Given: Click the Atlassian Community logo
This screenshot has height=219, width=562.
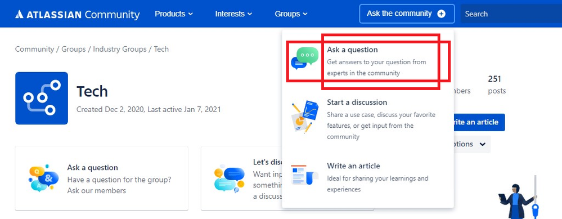Looking at the screenshot, I should click(78, 14).
